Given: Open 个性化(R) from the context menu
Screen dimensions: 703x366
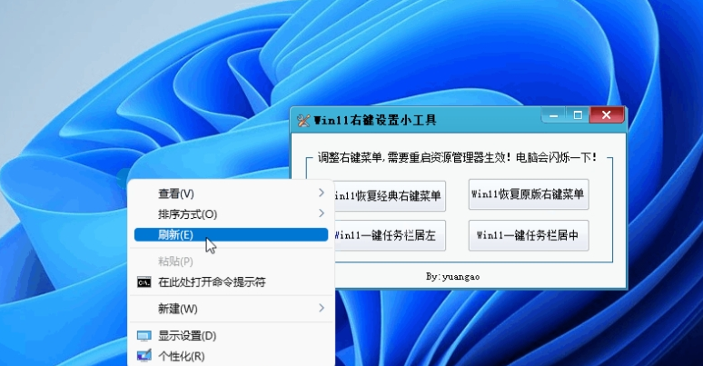Looking at the screenshot, I should point(231,356).
